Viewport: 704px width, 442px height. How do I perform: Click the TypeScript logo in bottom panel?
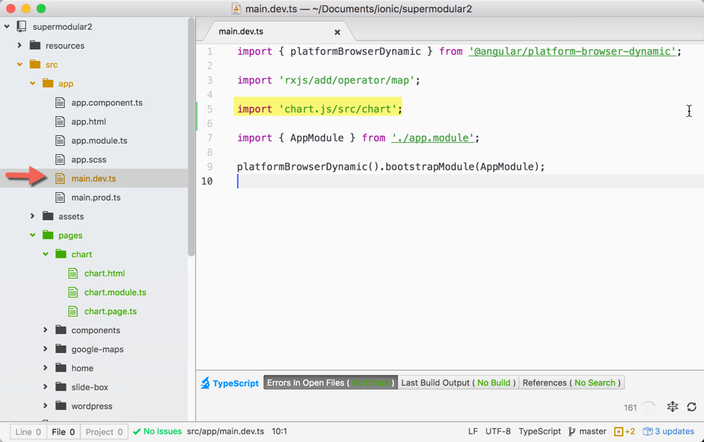[x=205, y=383]
